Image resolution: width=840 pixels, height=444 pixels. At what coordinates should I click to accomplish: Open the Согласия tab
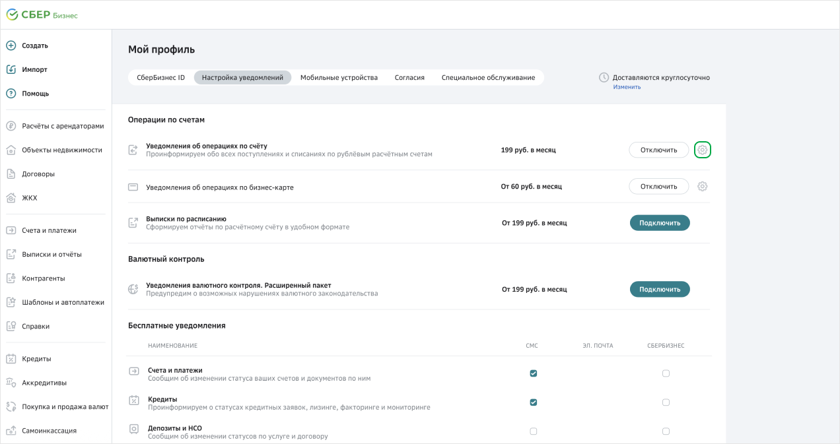[409, 77]
